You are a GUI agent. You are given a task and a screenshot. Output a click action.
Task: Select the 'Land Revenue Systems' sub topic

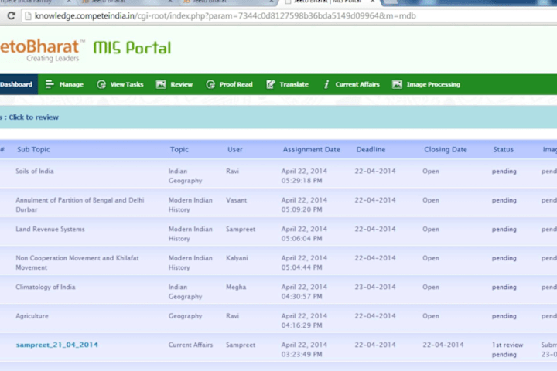click(50, 229)
